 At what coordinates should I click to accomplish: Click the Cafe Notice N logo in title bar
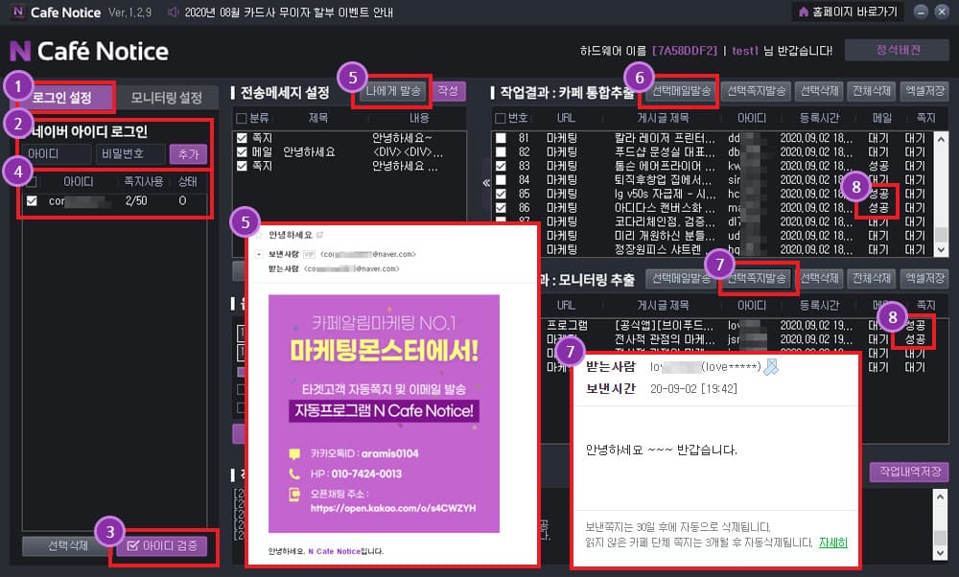coord(18,12)
